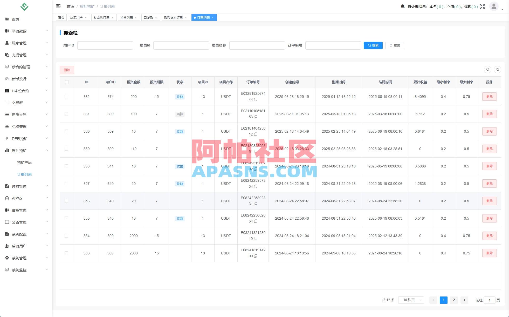The width and height of the screenshot is (509, 317).
Task: Go to page 2 in pagination
Action: (454, 300)
